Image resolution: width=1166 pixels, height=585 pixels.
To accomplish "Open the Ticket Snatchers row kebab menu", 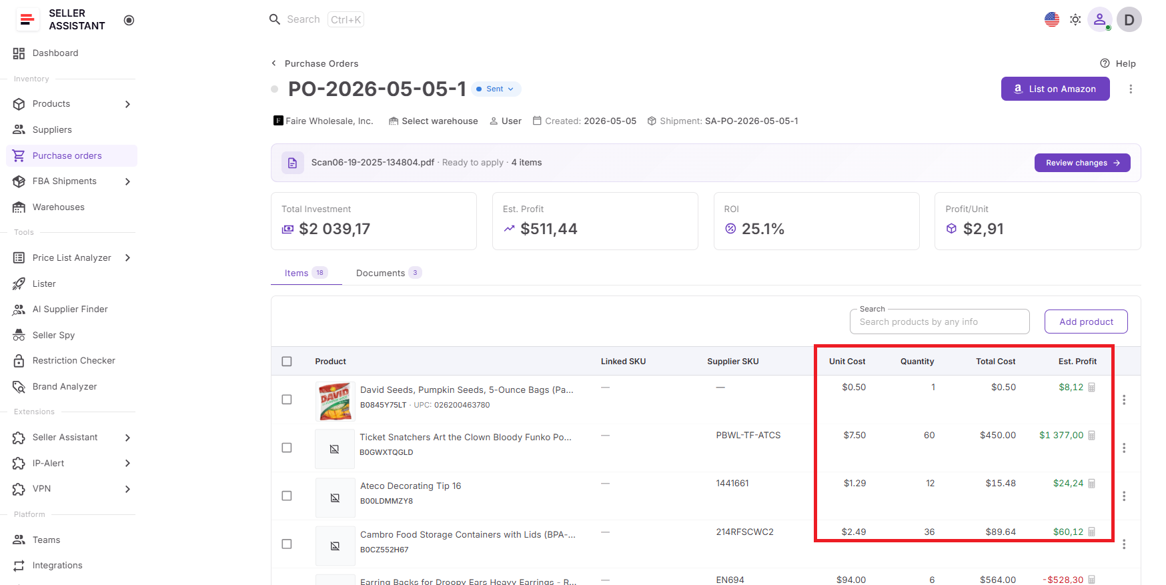I will point(1124,448).
